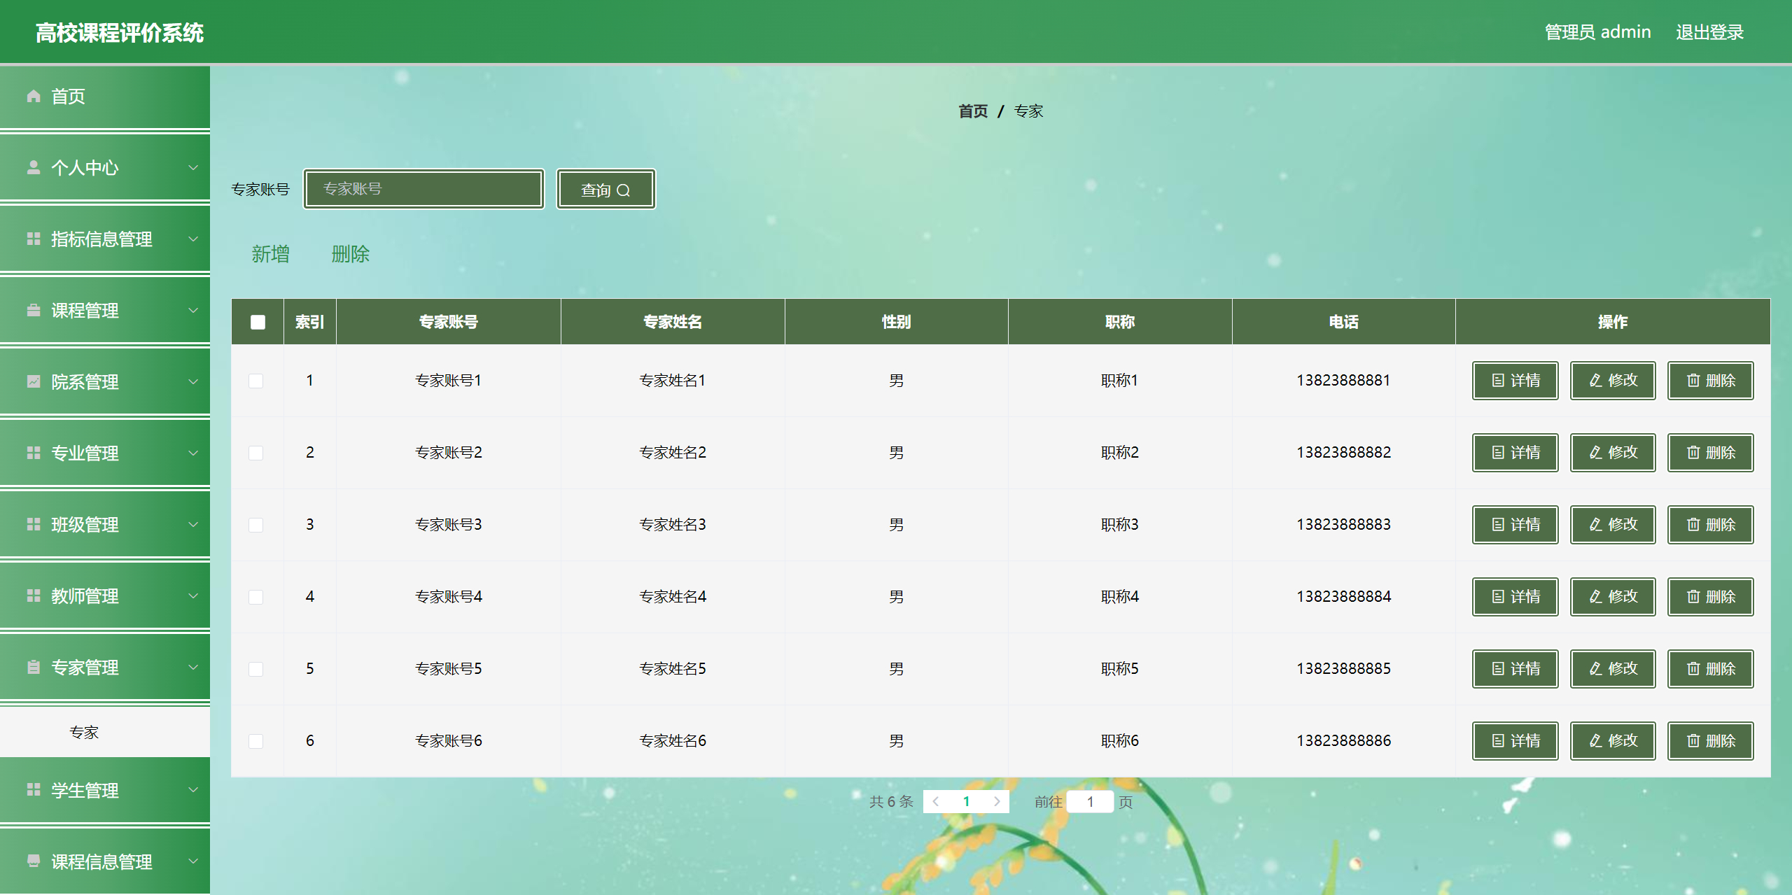Image resolution: width=1792 pixels, height=895 pixels.
Task: Click 退出登录 in the top bar
Action: point(1709,32)
